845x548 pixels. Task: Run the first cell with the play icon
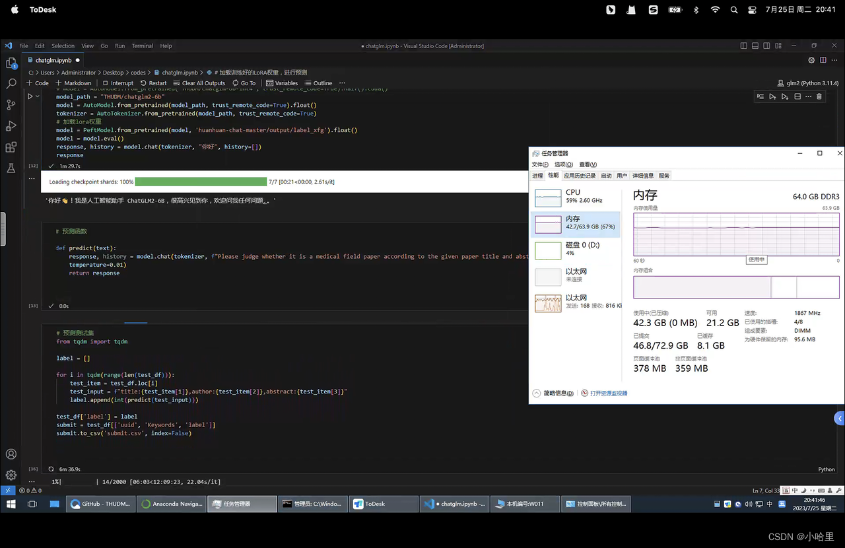point(30,96)
